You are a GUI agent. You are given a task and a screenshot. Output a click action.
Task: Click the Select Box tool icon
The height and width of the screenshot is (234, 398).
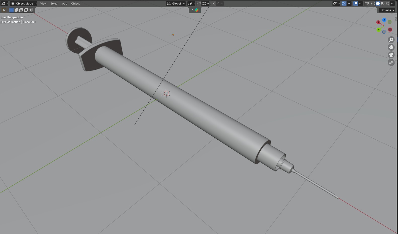pyautogui.click(x=4, y=10)
